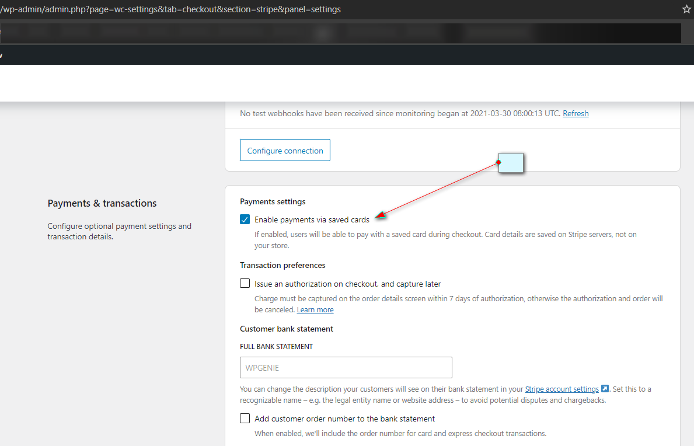Click the Customer bank statement heading
Viewport: 694px width, 446px height.
click(x=287, y=329)
